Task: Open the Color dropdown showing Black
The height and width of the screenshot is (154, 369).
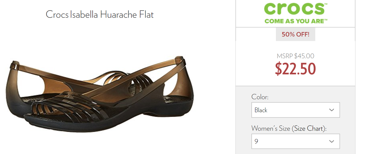Action: pyautogui.click(x=296, y=110)
